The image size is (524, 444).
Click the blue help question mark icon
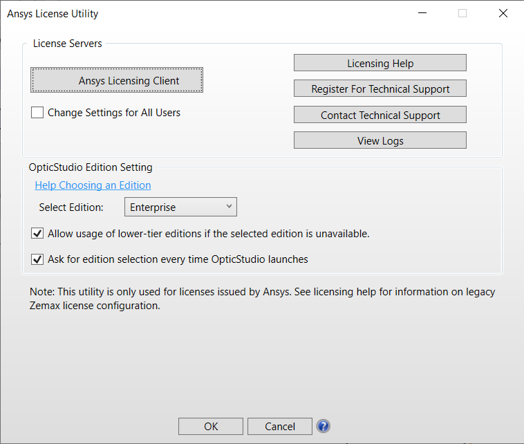point(323,426)
